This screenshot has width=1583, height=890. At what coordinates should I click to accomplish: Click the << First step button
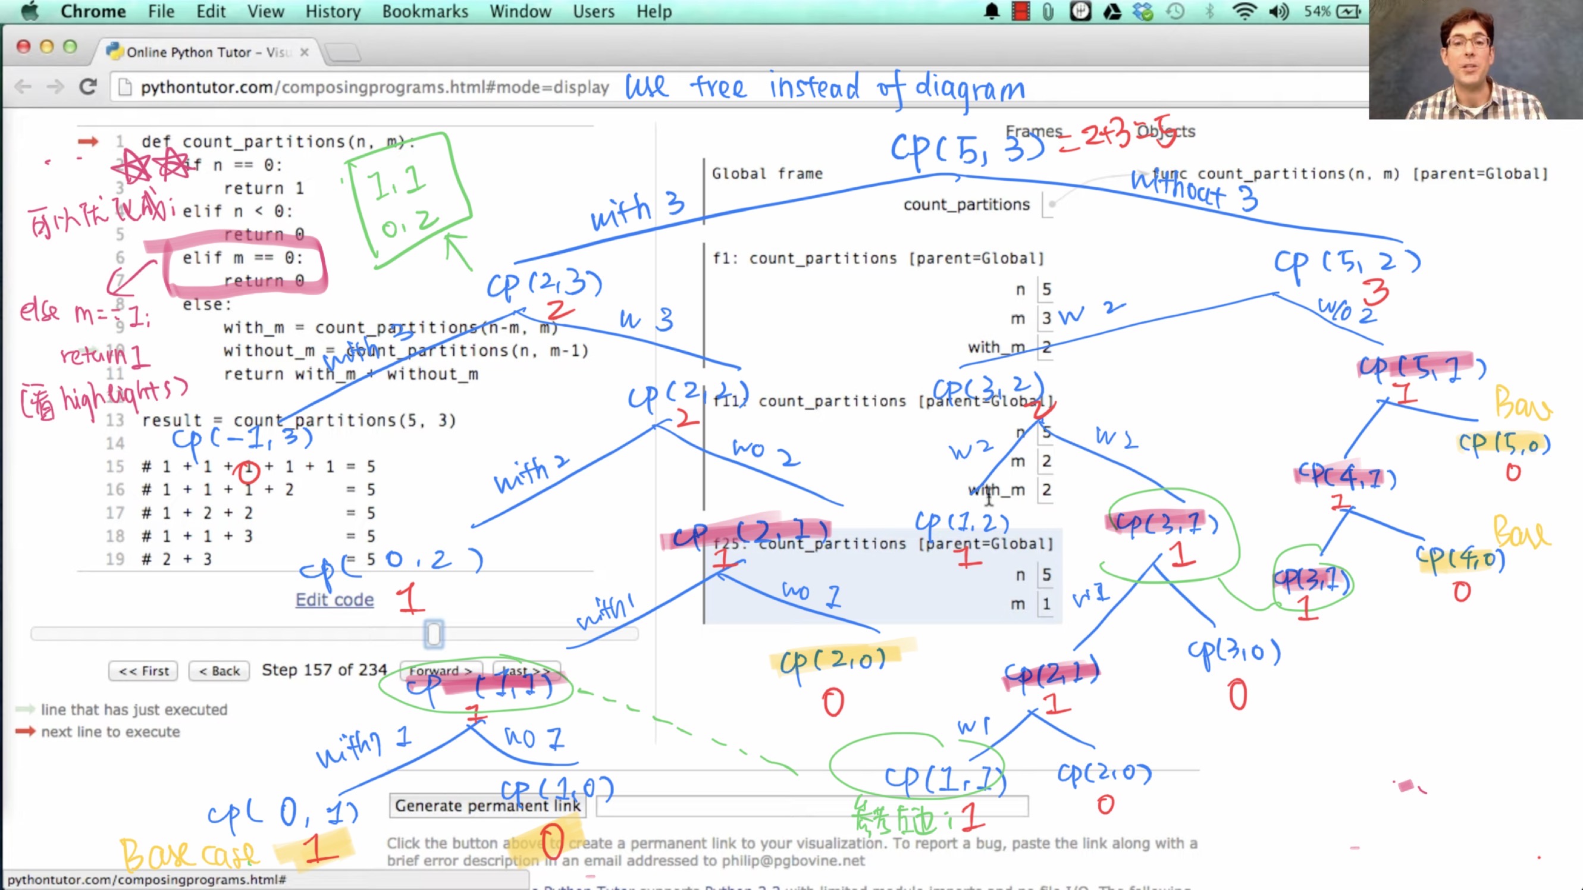coord(143,670)
